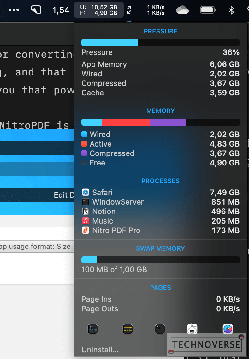Click the App Memory 6,06 GB value
This screenshot has width=249, height=359.
[x=225, y=64]
